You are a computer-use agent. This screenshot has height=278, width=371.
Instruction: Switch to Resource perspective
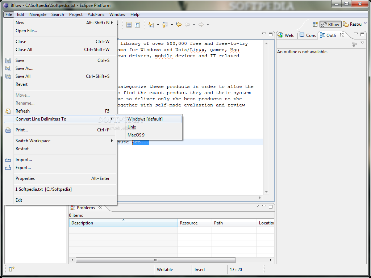pos(352,24)
